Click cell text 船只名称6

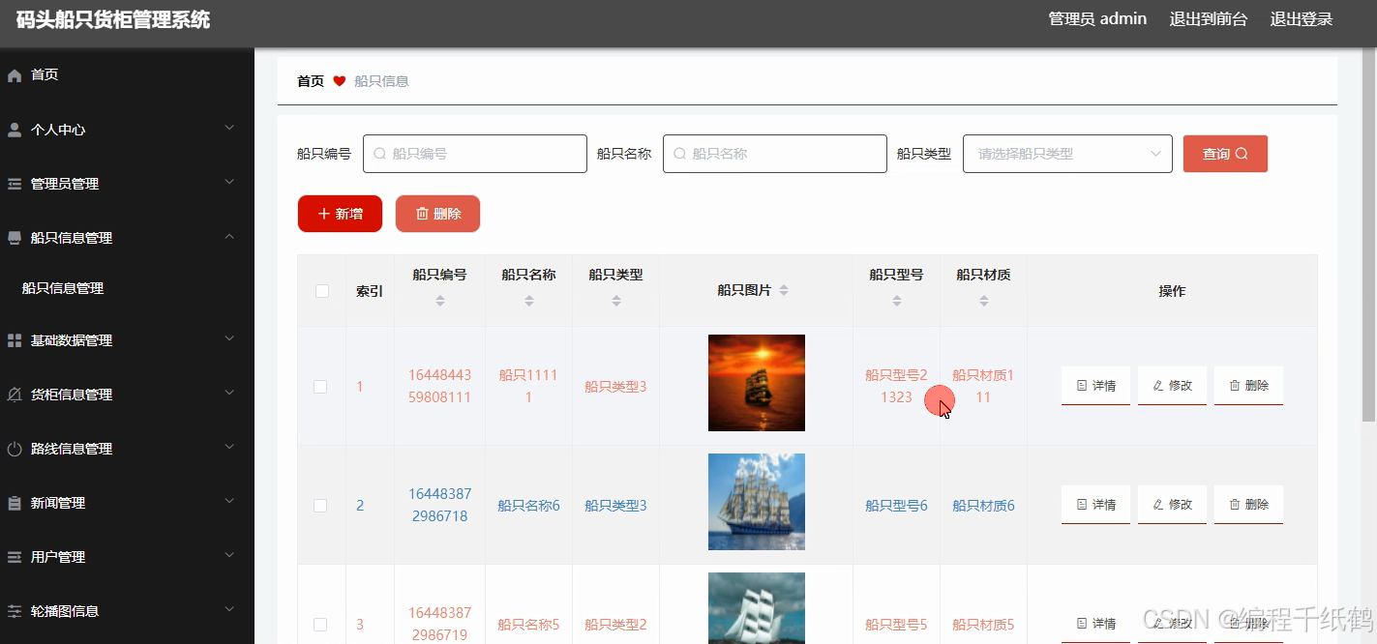coord(529,506)
